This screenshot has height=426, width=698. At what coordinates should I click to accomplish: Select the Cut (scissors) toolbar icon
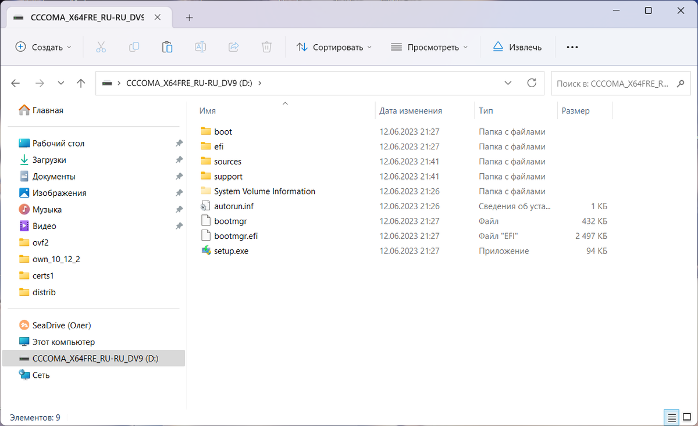[101, 47]
